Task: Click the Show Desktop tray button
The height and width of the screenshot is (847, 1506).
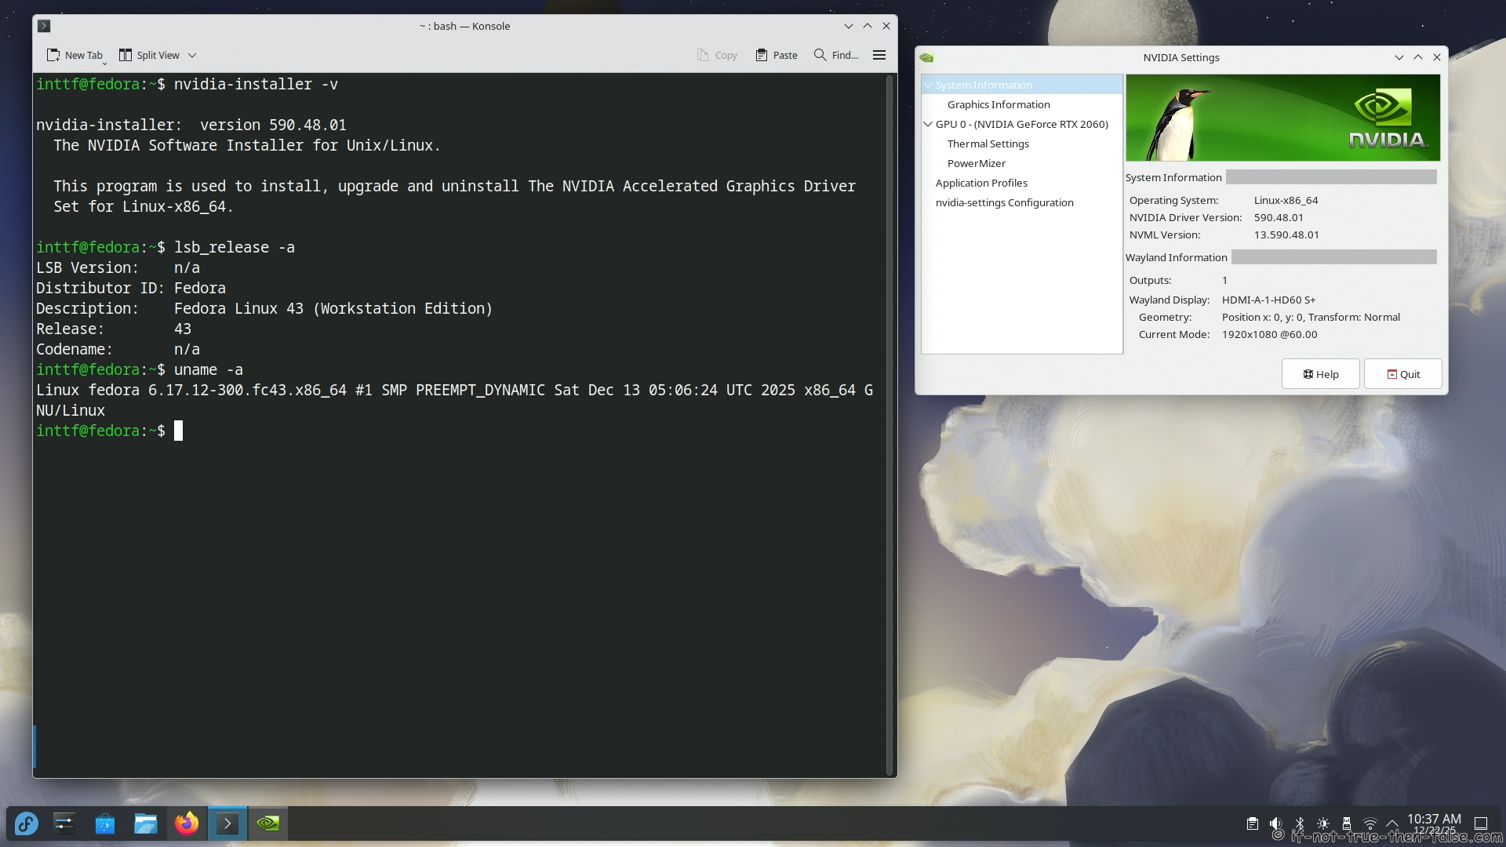Action: [x=1481, y=823]
